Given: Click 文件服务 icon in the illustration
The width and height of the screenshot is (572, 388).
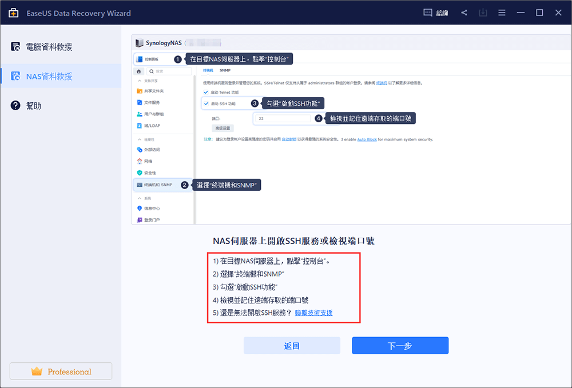Looking at the screenshot, I should 140,102.
